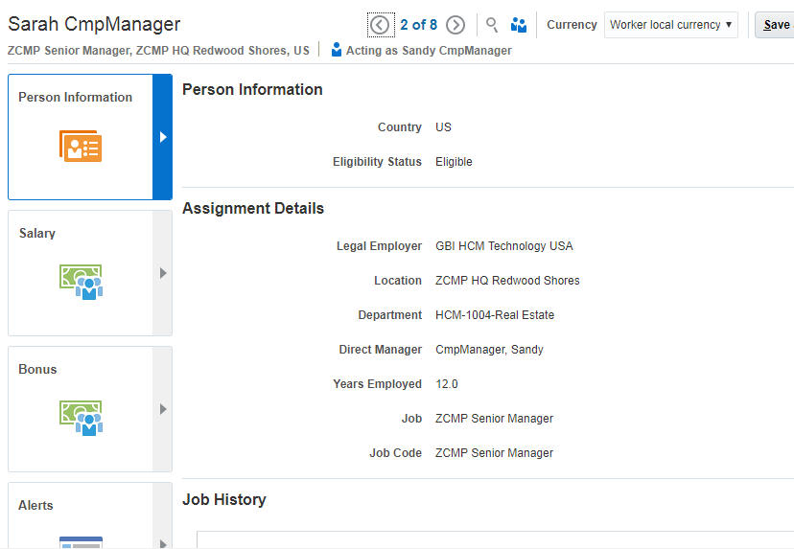
Task: Click the Alerts panel icon
Action: click(x=81, y=541)
